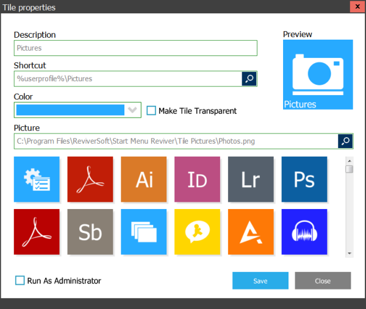Select the blue stacked windows tile

point(144,232)
